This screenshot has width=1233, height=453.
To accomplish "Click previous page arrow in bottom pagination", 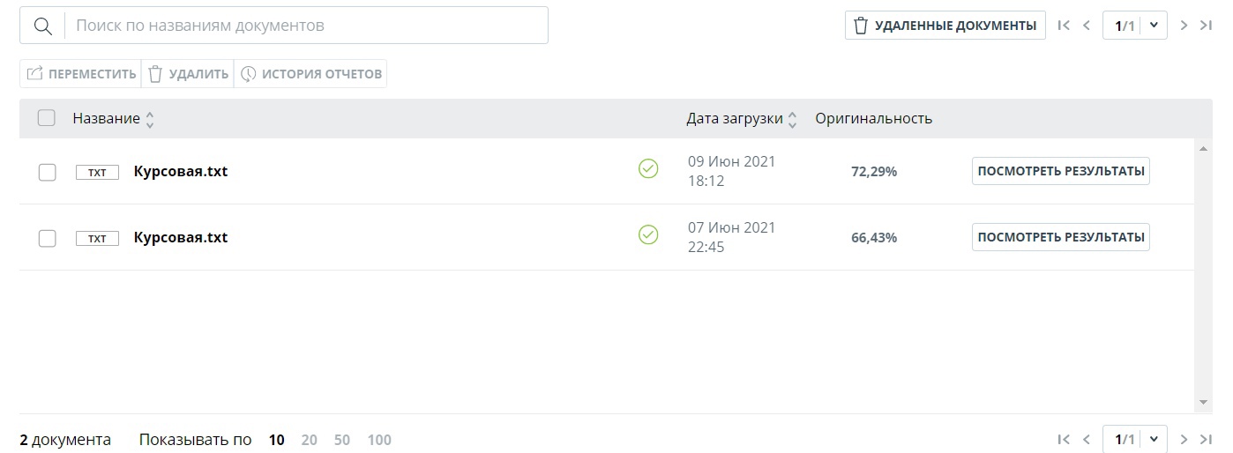I will click(1087, 439).
